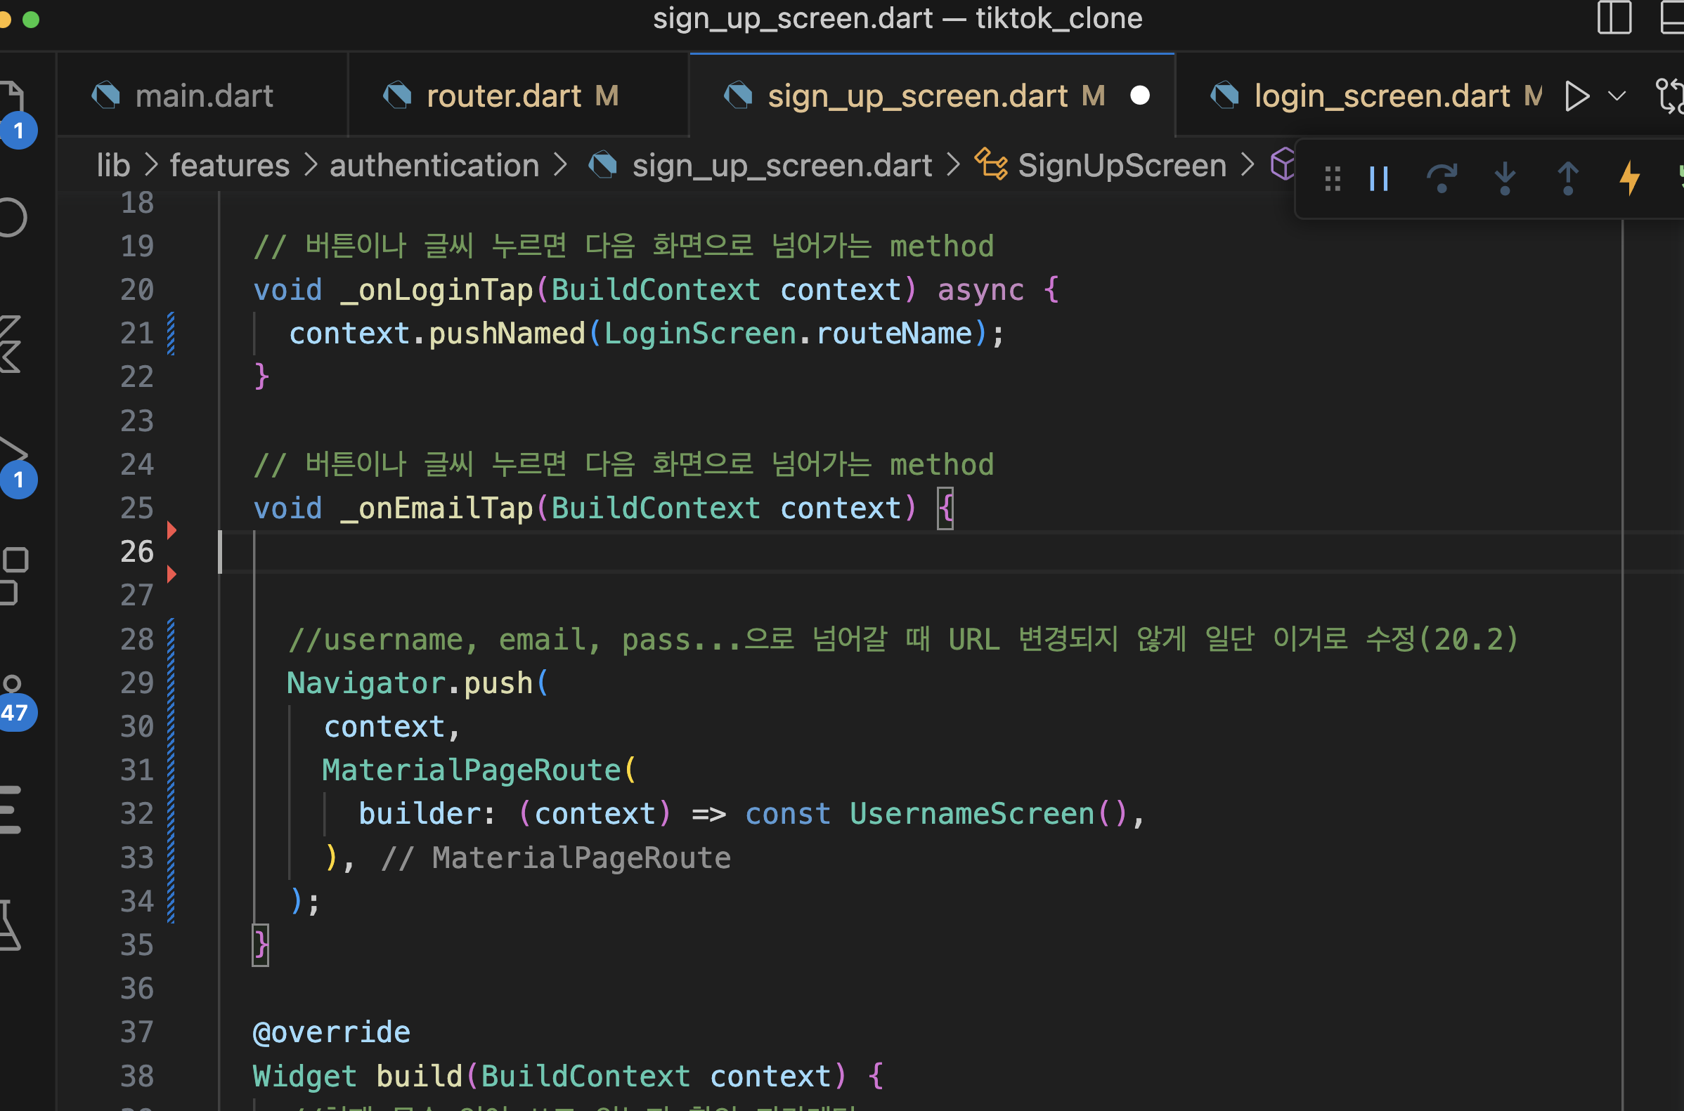The width and height of the screenshot is (1684, 1111).
Task: Trigger Flutter Hot Reload lightning icon
Action: tap(1630, 178)
